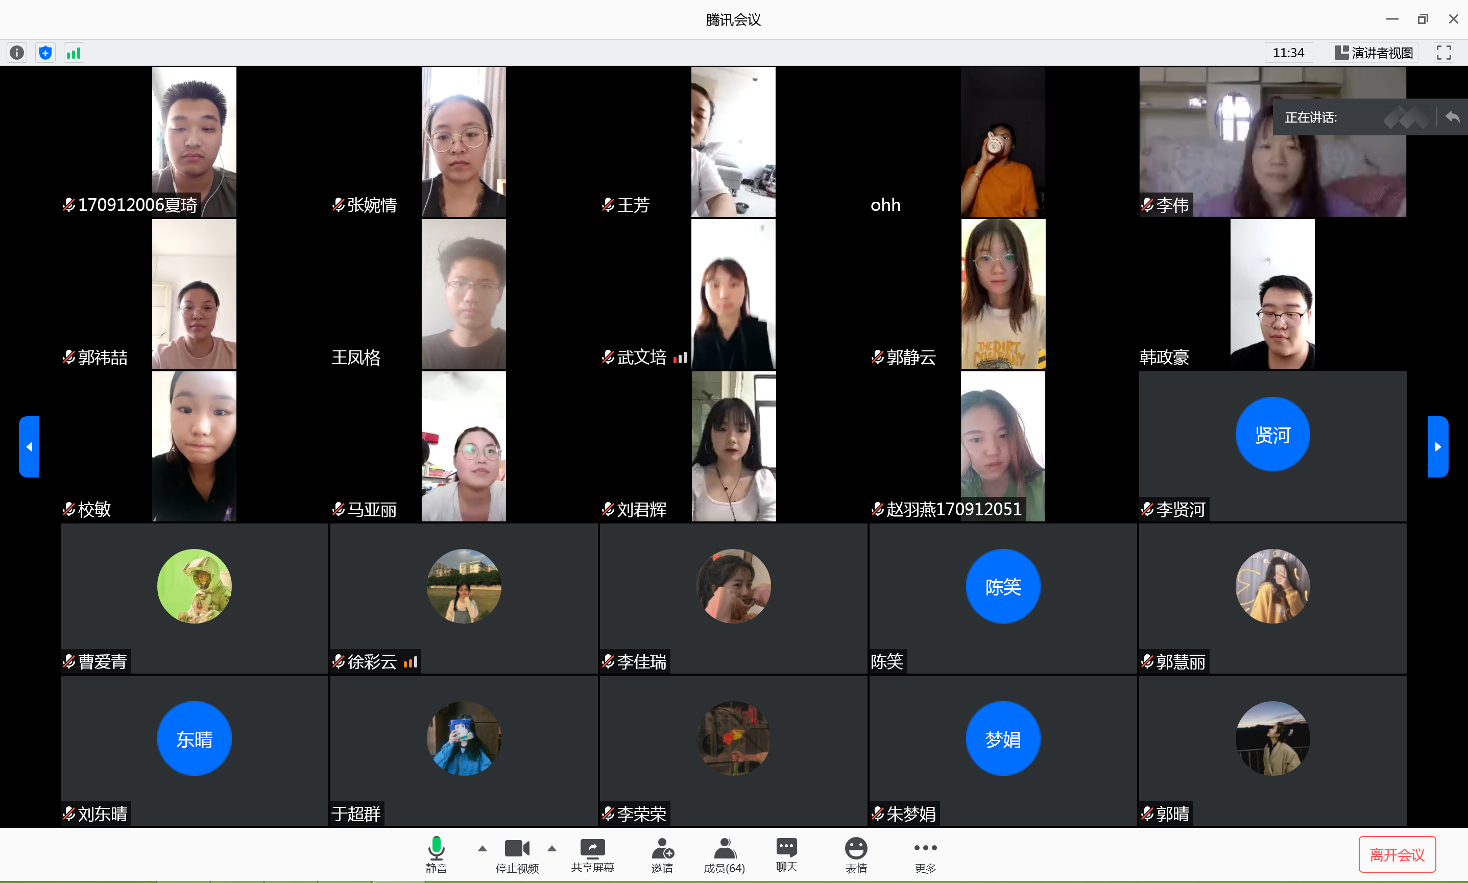This screenshot has width=1468, height=883.
Task: Select the video tile of 郭祎喆
Action: pyautogui.click(x=194, y=294)
